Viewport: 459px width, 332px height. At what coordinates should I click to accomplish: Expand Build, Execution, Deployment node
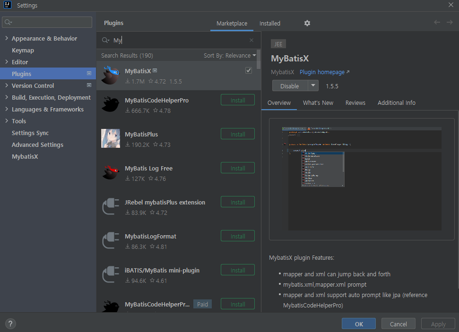point(7,97)
